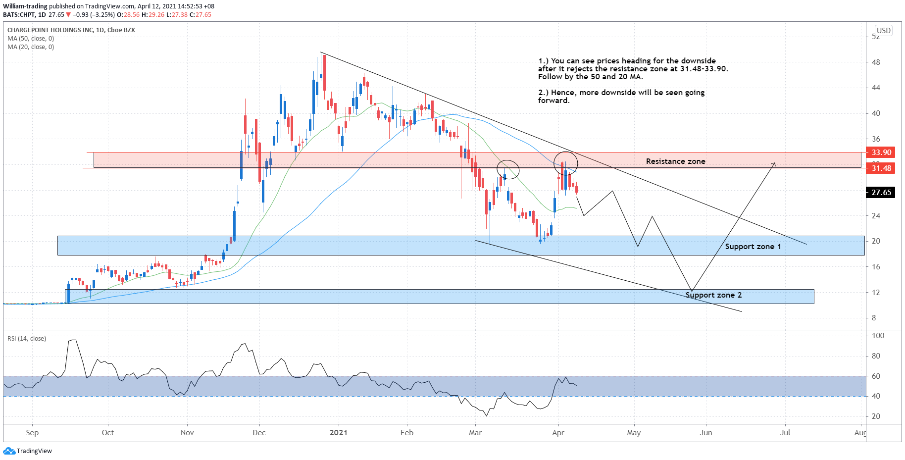This screenshot has height=460, width=905.
Task: Click the 2021 label on time axis
Action: click(339, 433)
